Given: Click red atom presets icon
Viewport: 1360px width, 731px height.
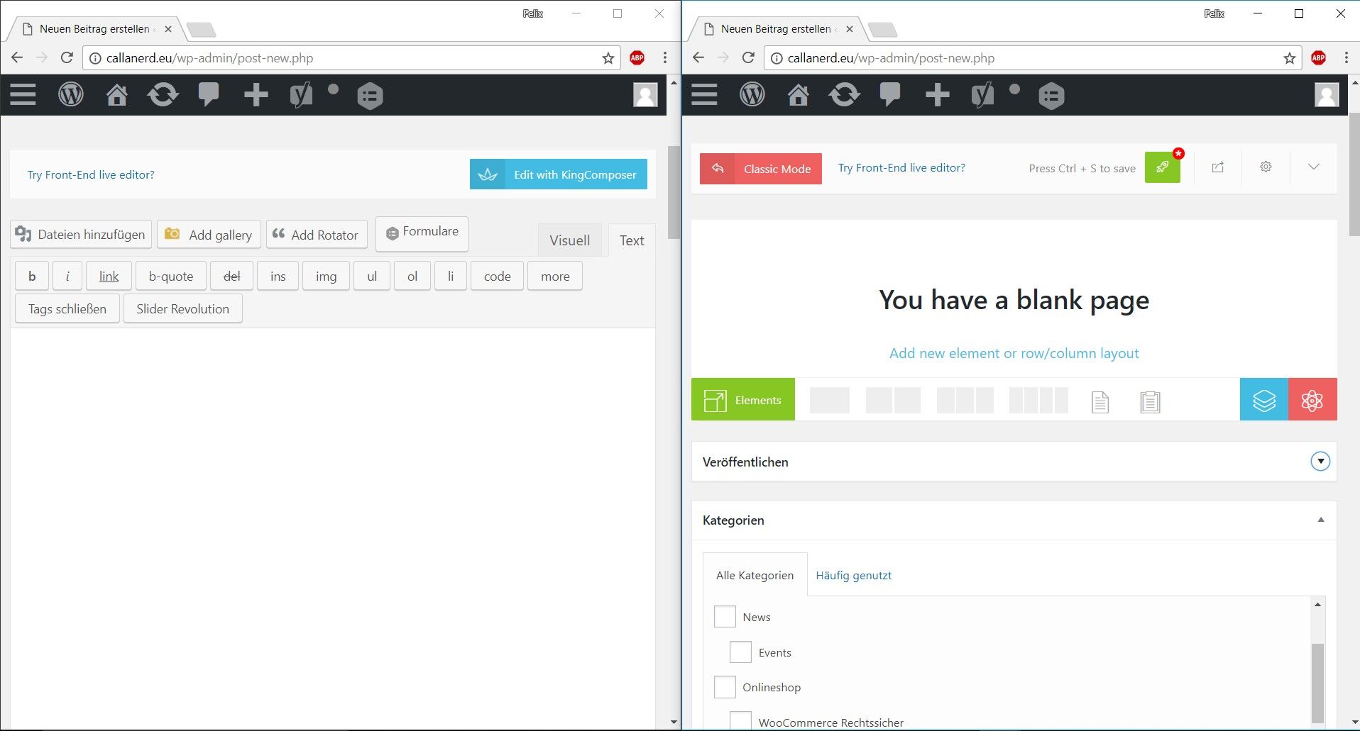Looking at the screenshot, I should [1312, 400].
